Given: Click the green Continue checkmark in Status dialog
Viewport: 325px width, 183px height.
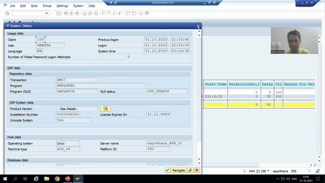Looking at the screenshot, I should point(167,170).
